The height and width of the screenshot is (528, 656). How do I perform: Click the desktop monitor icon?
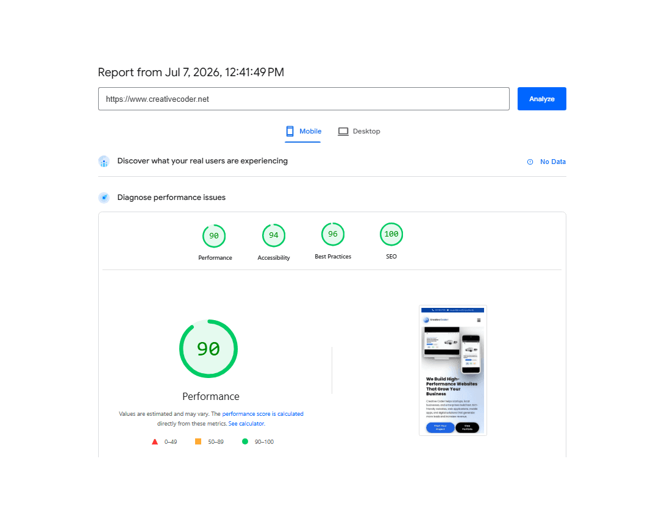tap(343, 131)
